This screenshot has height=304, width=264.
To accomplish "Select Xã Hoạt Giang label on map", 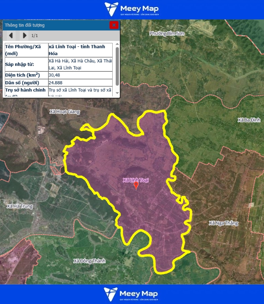I will point(64,112).
